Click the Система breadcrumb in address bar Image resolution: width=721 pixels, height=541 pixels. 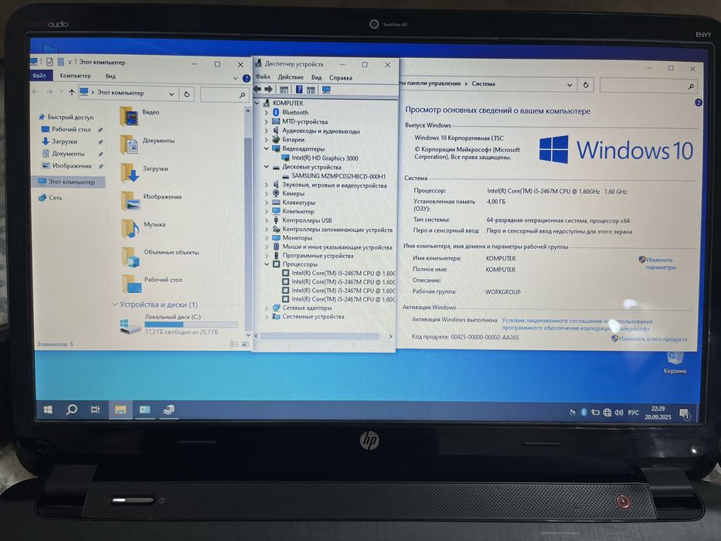pyautogui.click(x=483, y=83)
